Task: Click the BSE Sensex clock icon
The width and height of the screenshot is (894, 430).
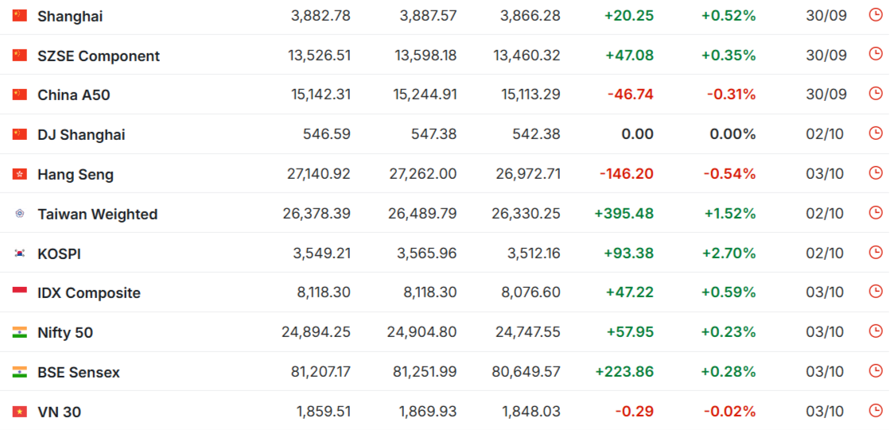Action: [x=876, y=370]
